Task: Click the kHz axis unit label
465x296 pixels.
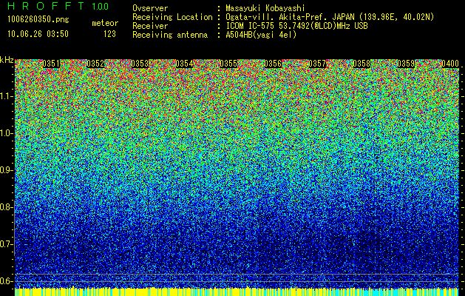Action: click(x=7, y=60)
